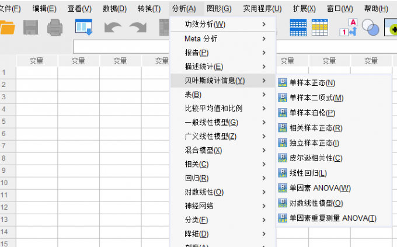Open the 数据(D) menu
Screen dimensions: 397x247
point(114,9)
